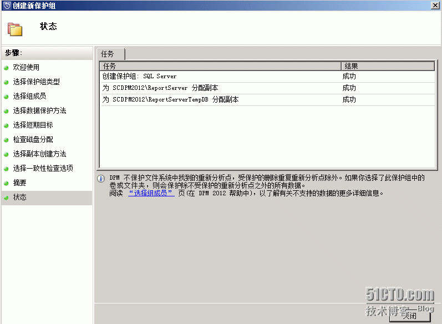This screenshot has width=442, height=324.
Task: Go to the 摘要 step
Action: point(19,183)
